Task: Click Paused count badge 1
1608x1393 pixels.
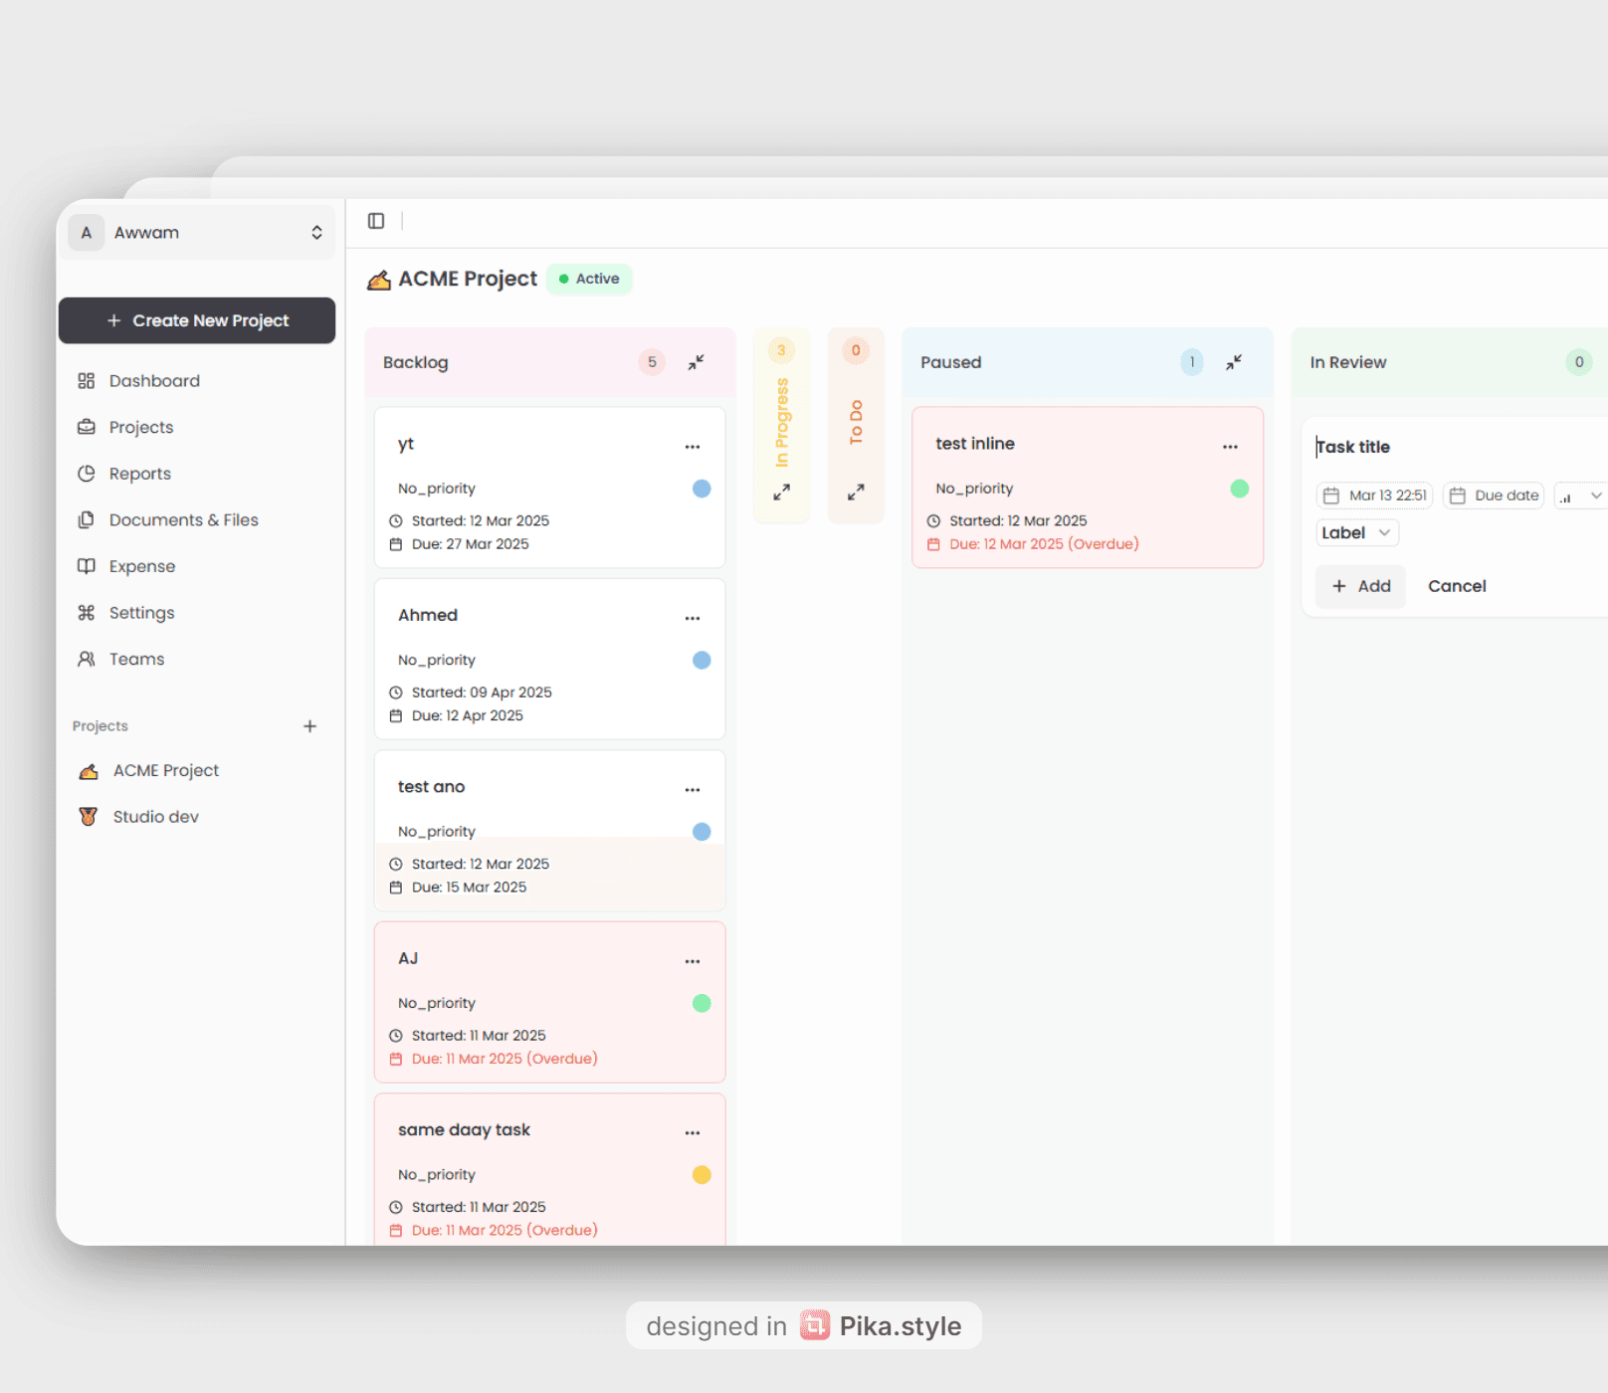Action: tap(1191, 362)
